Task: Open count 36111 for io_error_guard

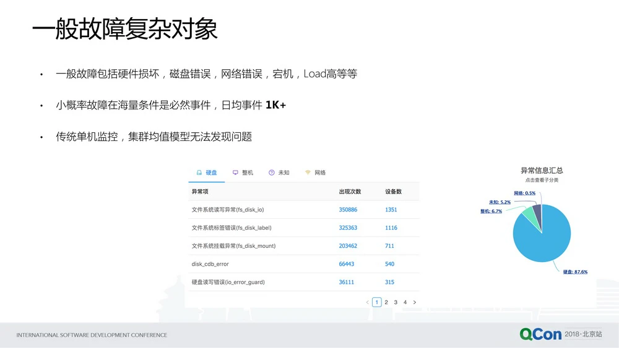Action: 346,282
